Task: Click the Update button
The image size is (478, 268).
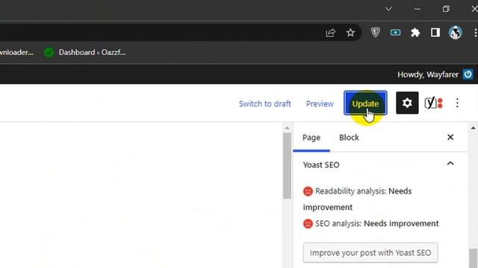Action: pos(365,103)
